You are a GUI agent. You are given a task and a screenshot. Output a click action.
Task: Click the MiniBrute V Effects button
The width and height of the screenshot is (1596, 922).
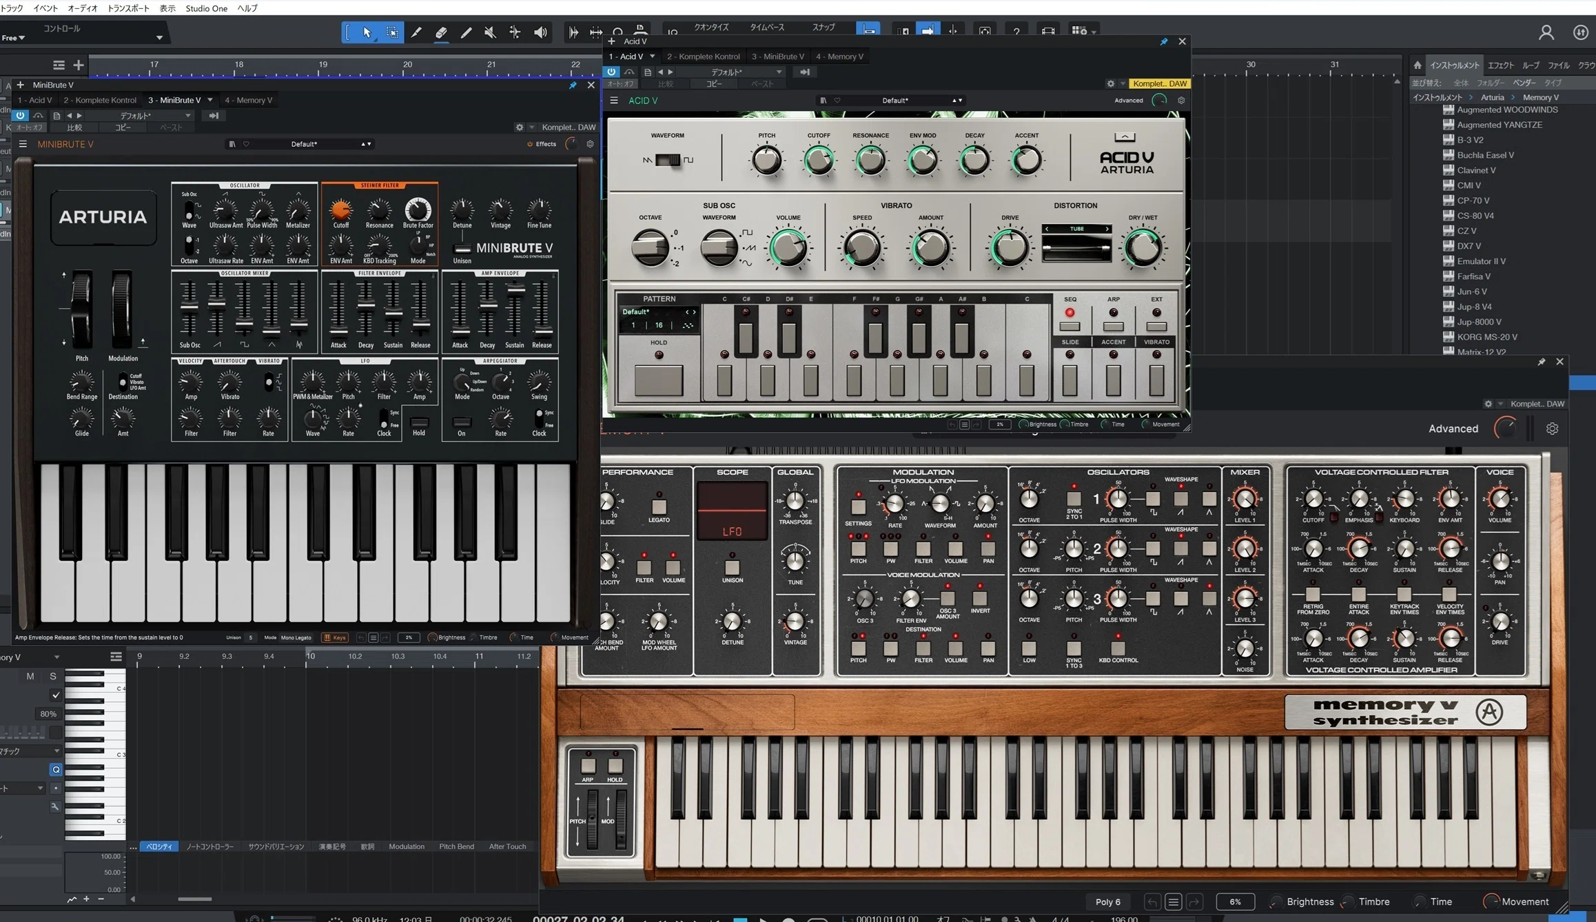coord(542,144)
